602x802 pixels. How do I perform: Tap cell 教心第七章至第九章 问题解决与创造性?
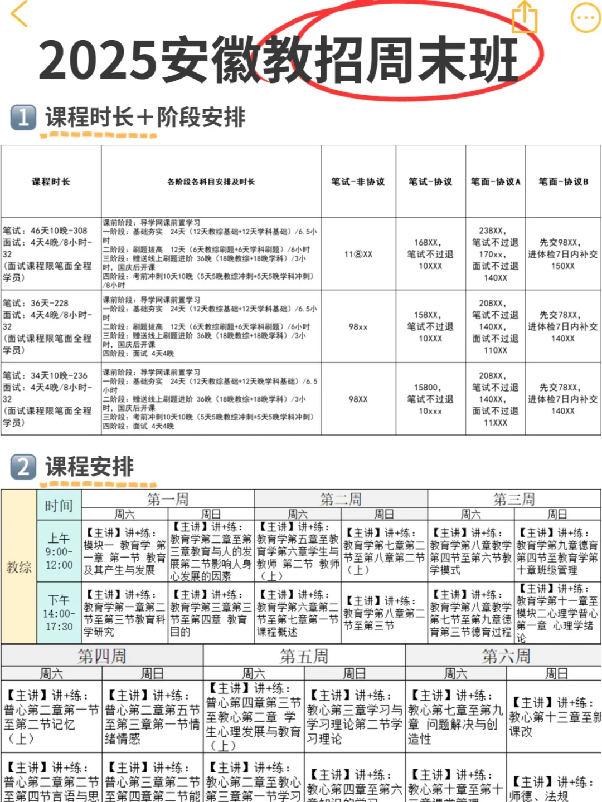(456, 717)
